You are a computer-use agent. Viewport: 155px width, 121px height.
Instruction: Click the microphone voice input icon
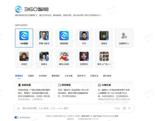coord(19,108)
